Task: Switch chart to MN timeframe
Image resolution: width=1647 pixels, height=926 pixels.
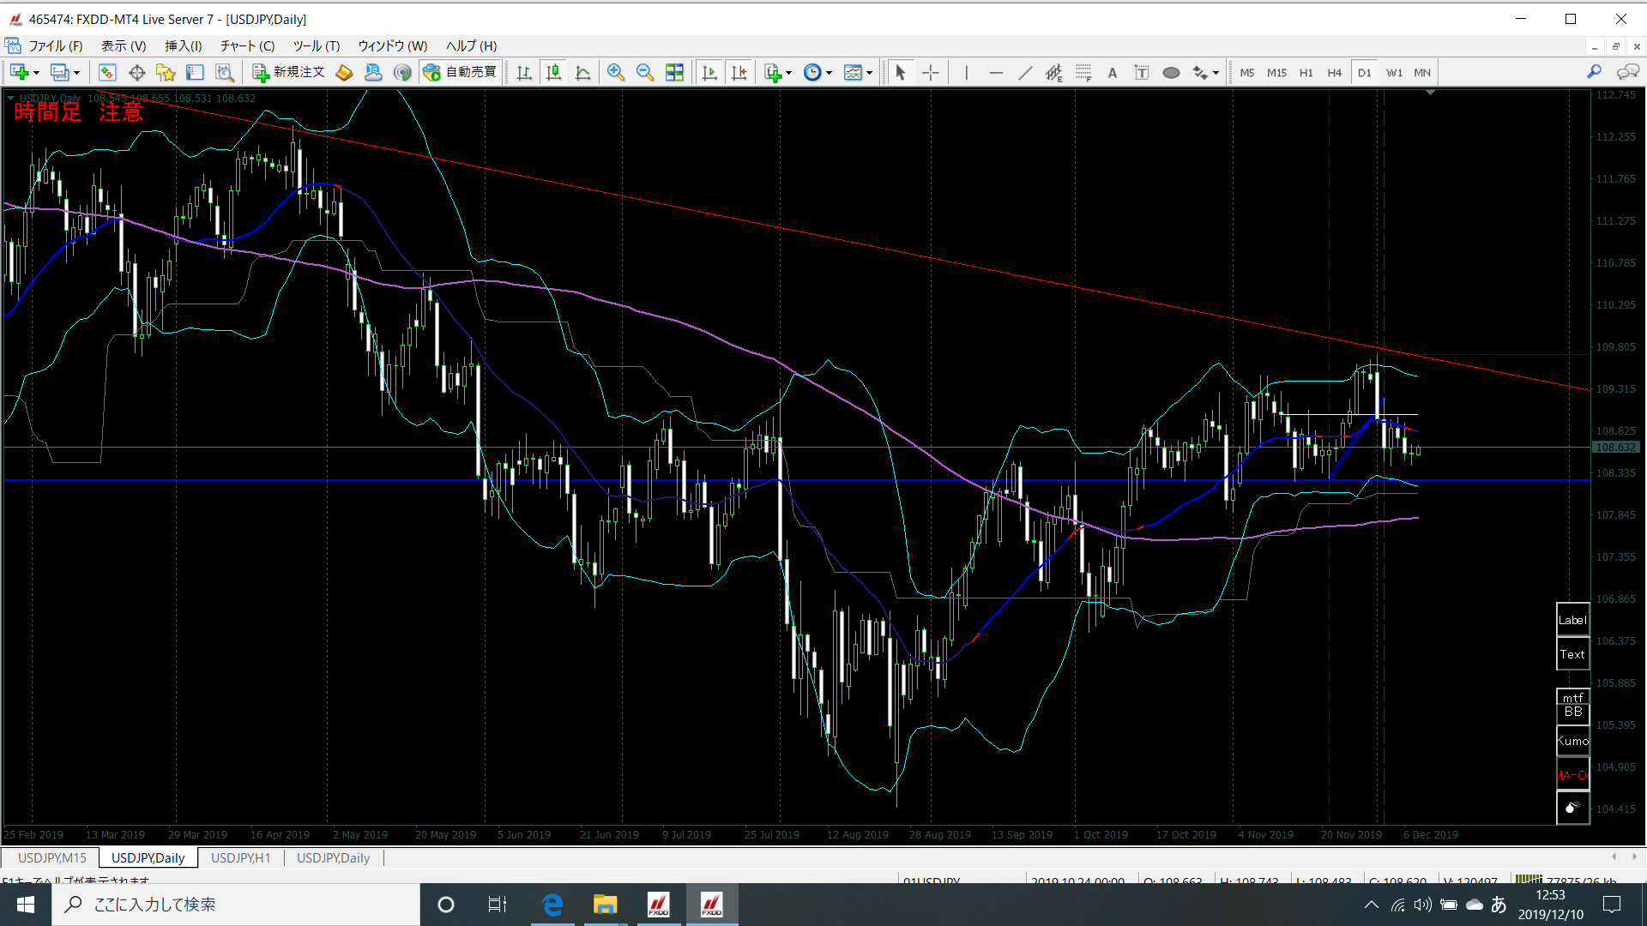Action: [1422, 73]
